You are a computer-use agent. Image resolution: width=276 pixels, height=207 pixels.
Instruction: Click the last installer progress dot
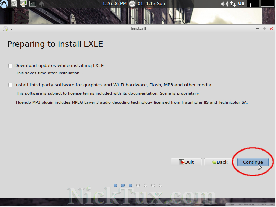pyautogui.click(x=161, y=185)
